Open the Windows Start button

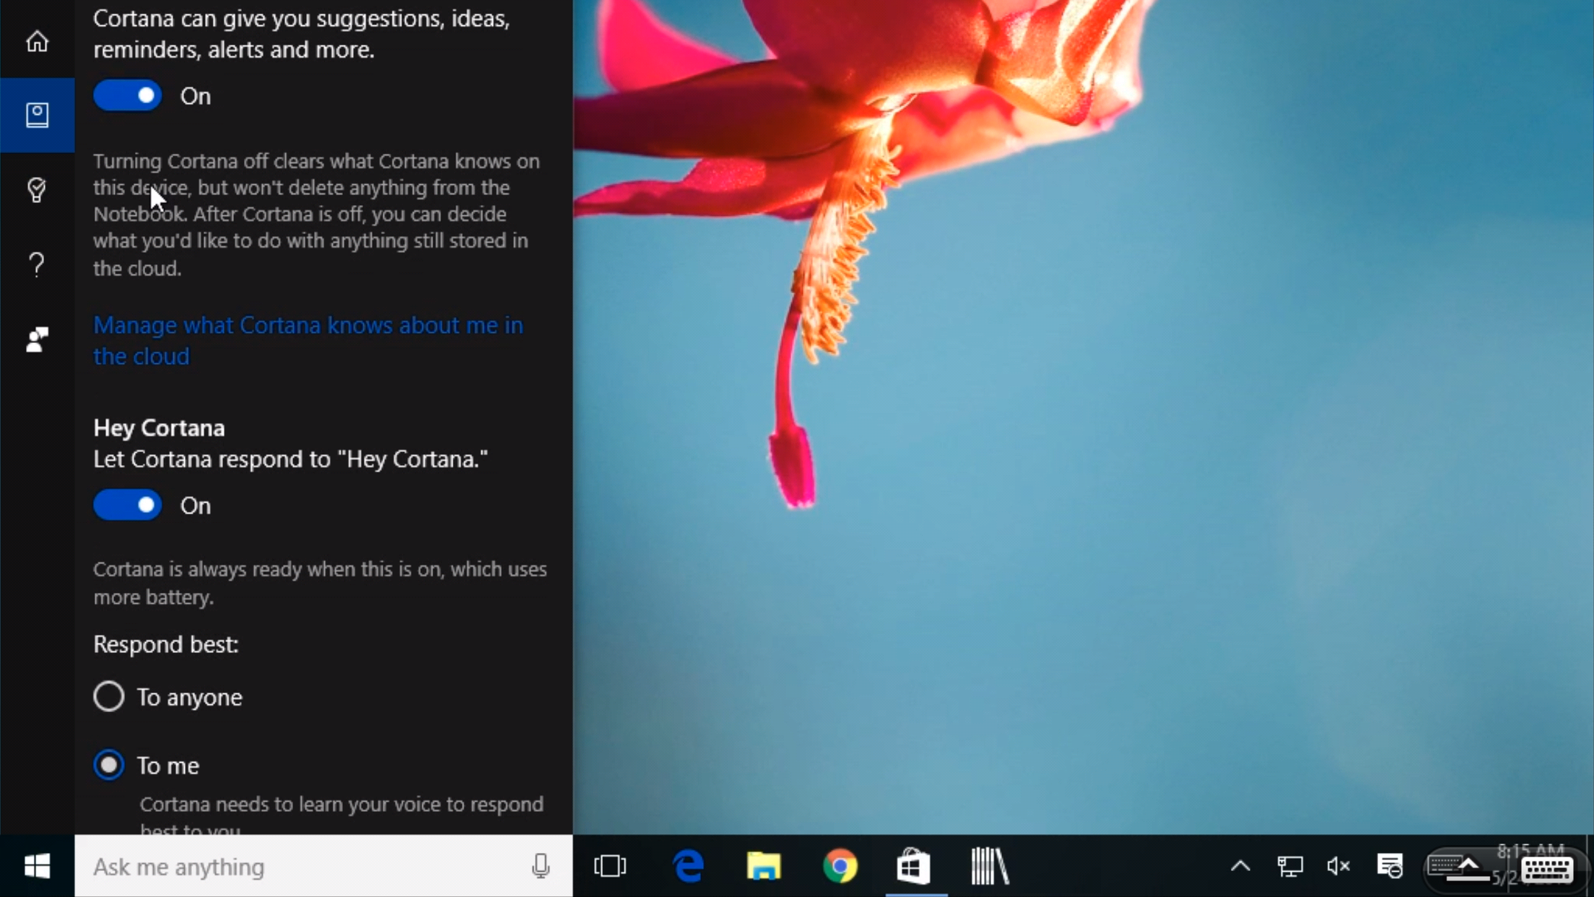click(x=37, y=866)
